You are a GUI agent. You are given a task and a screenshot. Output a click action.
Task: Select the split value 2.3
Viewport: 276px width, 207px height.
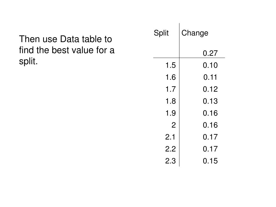point(170,161)
